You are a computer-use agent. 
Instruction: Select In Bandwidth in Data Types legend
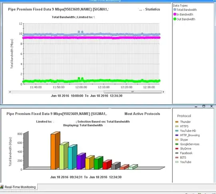point(183,14)
